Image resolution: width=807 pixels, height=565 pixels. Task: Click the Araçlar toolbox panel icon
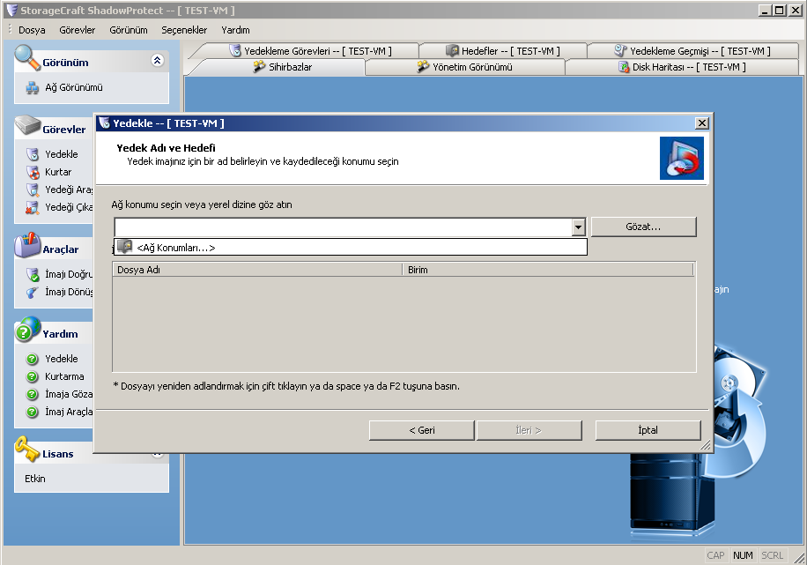(x=27, y=245)
